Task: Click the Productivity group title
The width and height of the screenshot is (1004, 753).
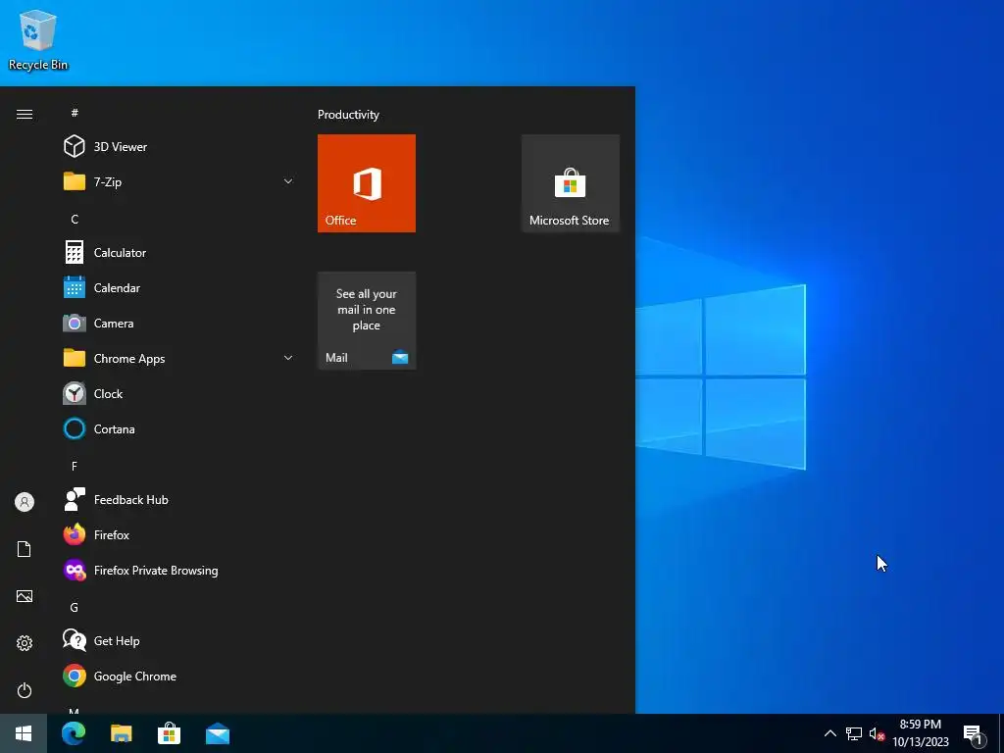Action: coord(348,115)
